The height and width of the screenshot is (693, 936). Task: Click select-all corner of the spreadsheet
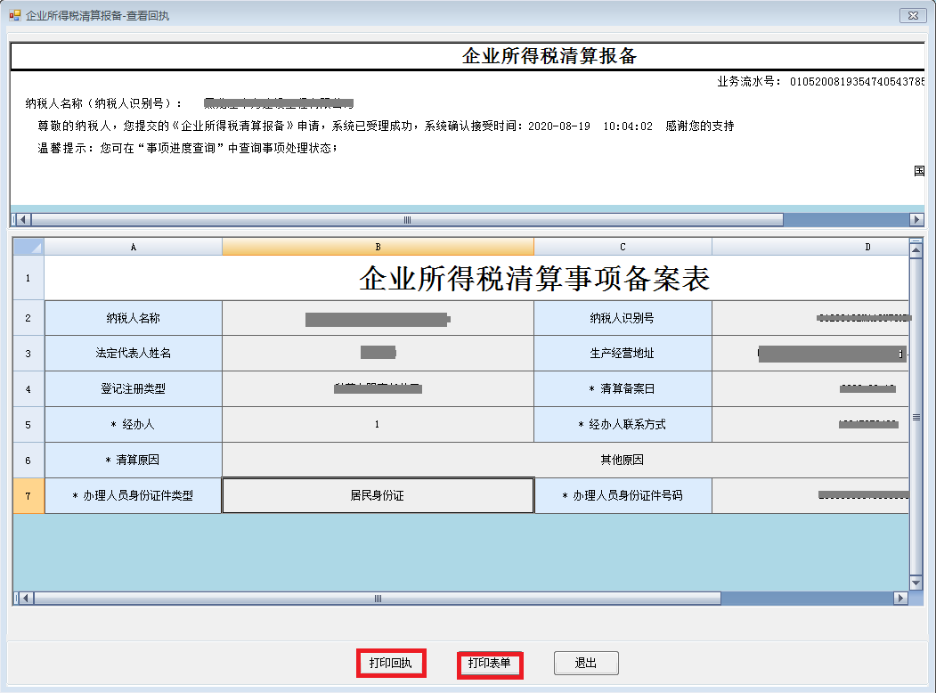point(28,247)
